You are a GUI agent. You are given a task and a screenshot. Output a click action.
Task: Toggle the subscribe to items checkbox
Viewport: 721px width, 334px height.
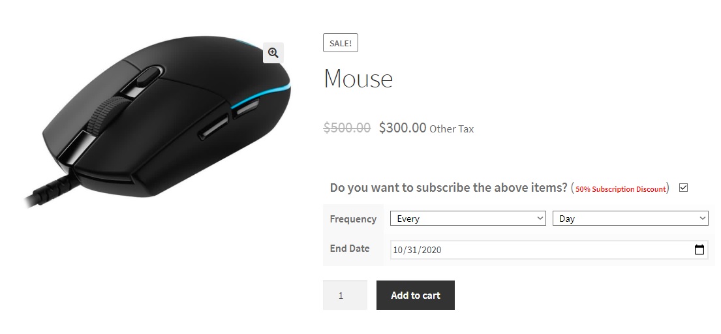[683, 188]
